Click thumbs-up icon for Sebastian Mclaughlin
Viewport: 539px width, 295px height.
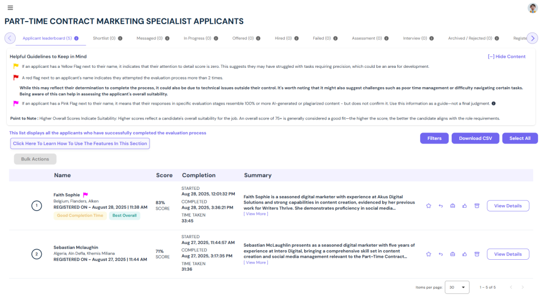pyautogui.click(x=465, y=254)
